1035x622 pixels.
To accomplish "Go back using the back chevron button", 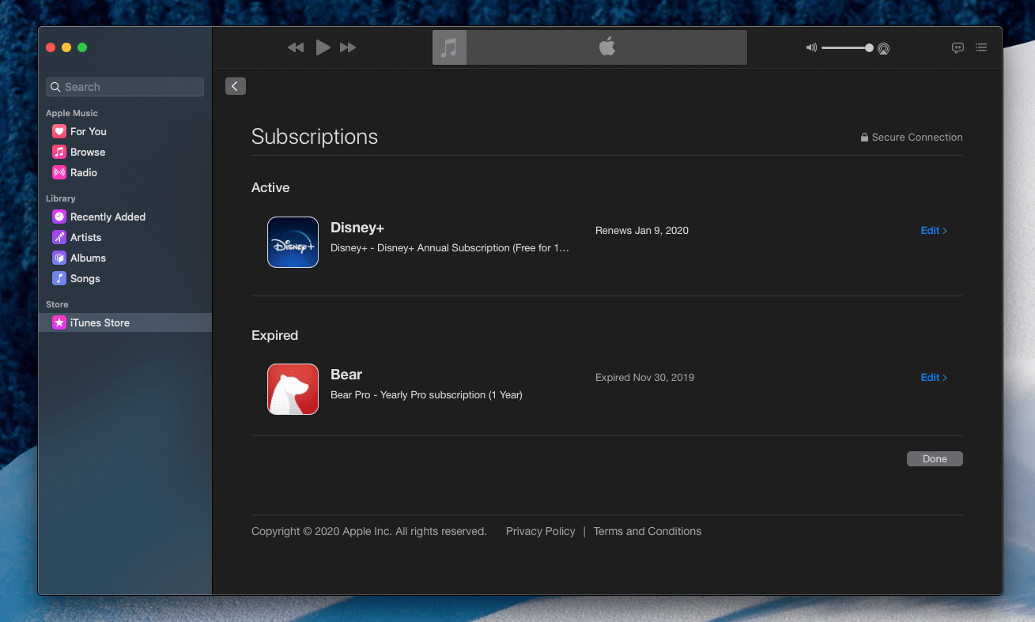I will 236,86.
